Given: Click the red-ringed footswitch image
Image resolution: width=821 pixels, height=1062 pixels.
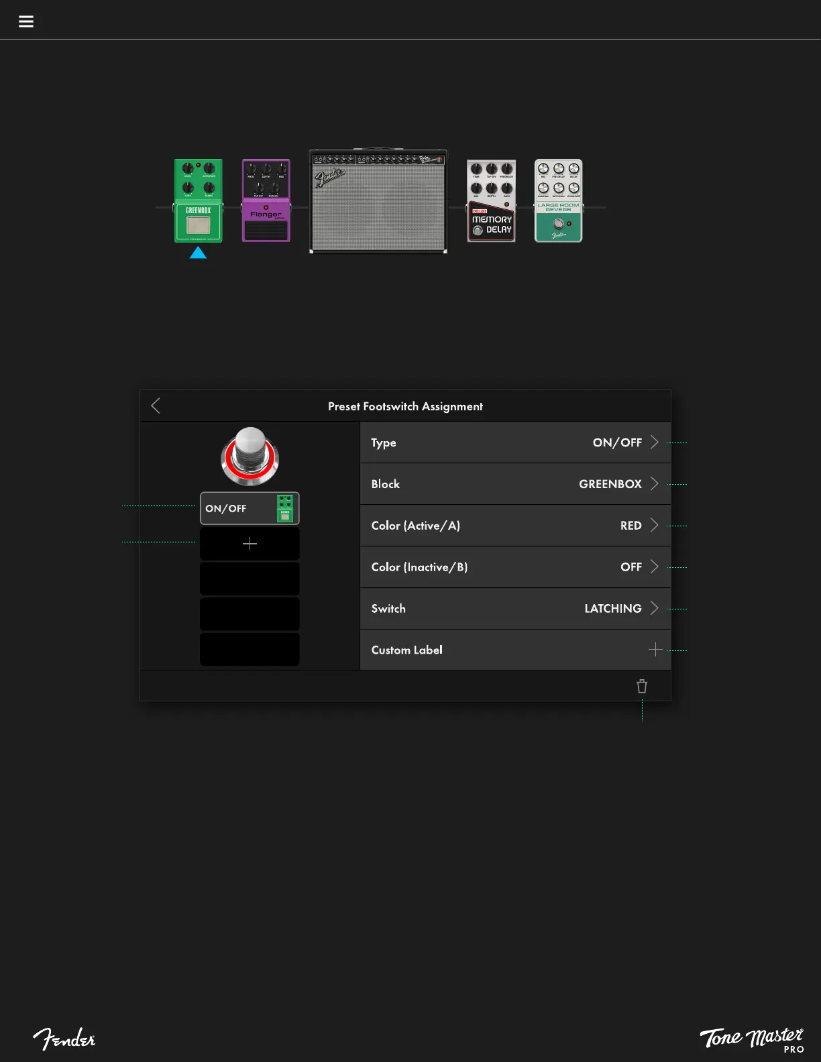Looking at the screenshot, I should click(250, 457).
